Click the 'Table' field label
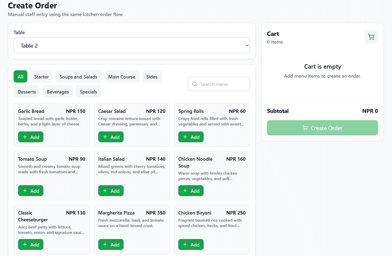Screen dimensions: 392x256 click(x=19, y=32)
